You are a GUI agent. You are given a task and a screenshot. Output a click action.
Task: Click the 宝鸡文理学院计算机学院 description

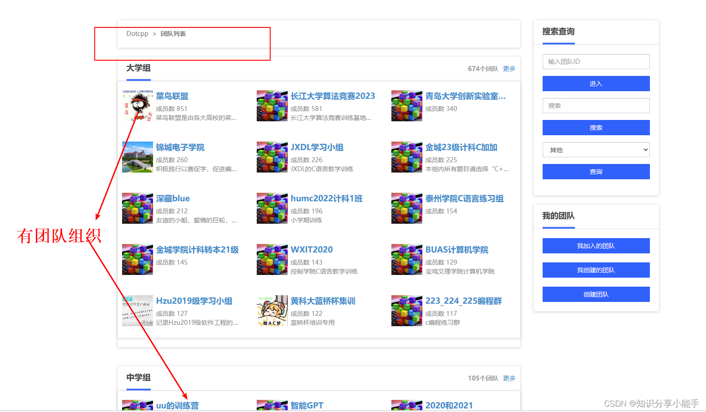[460, 271]
